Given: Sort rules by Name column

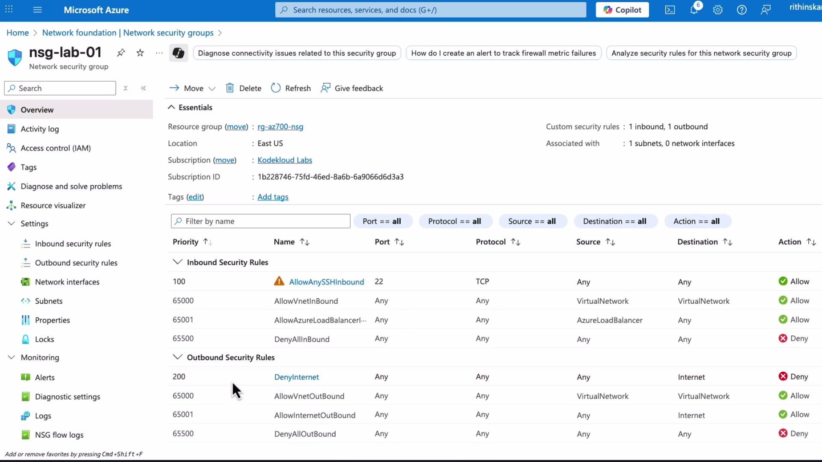Looking at the screenshot, I should pyautogui.click(x=292, y=242).
